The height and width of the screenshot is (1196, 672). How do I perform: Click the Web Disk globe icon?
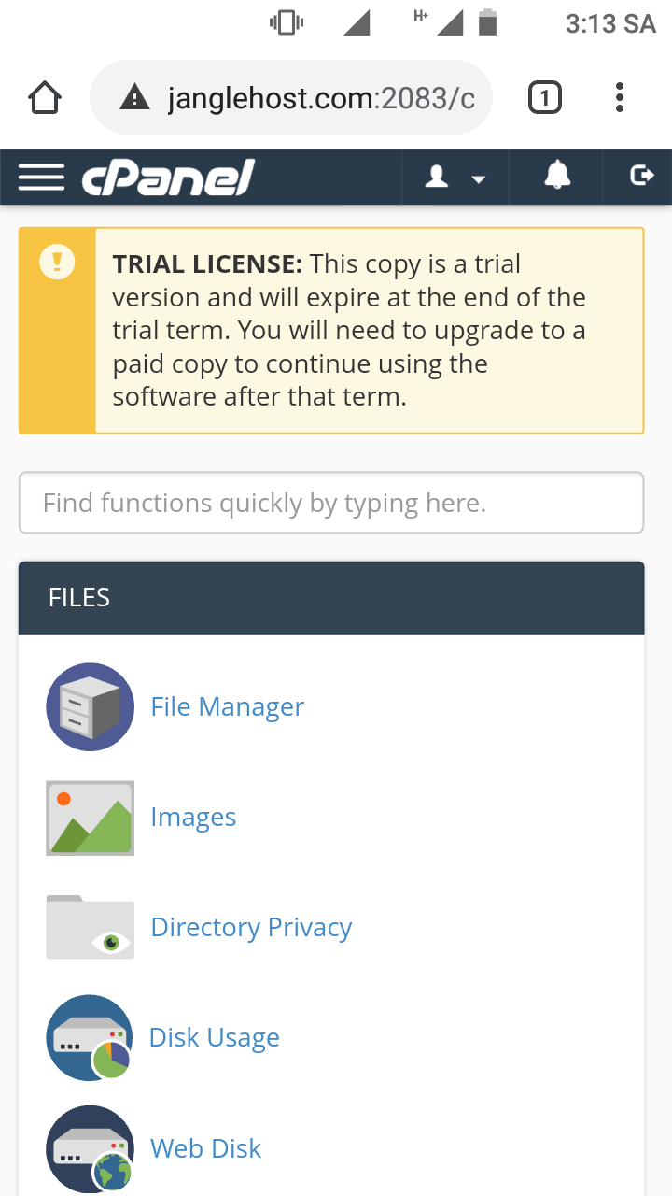click(x=90, y=1148)
